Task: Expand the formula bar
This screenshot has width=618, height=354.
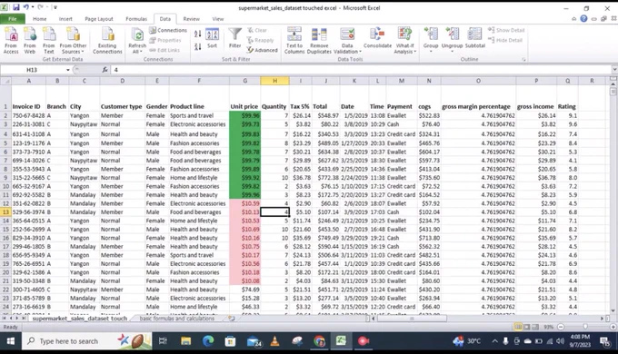Action: click(x=614, y=70)
